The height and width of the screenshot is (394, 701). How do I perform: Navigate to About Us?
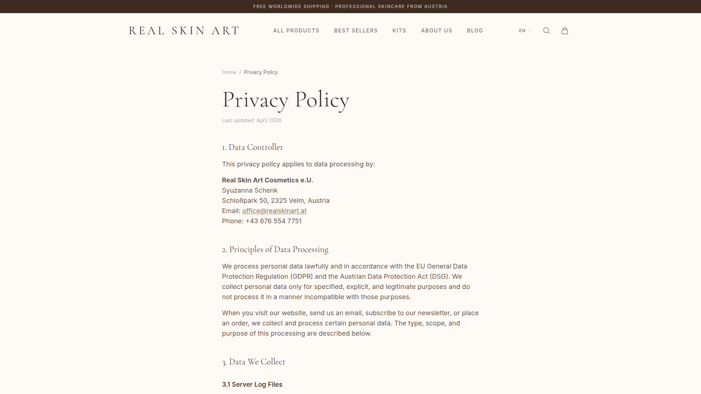tap(436, 31)
